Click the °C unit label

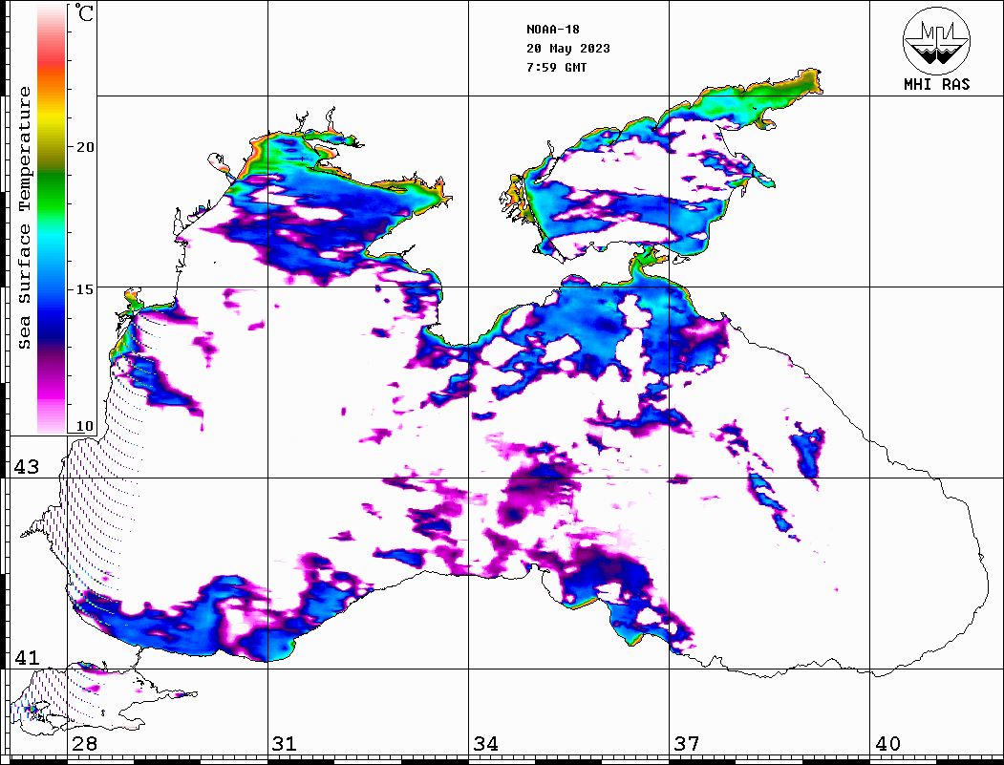click(x=84, y=12)
